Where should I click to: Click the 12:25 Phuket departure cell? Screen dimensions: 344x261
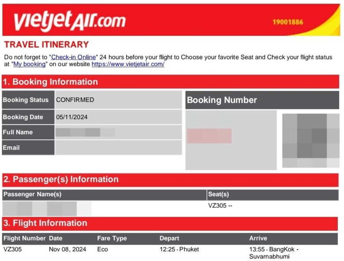(x=179, y=250)
